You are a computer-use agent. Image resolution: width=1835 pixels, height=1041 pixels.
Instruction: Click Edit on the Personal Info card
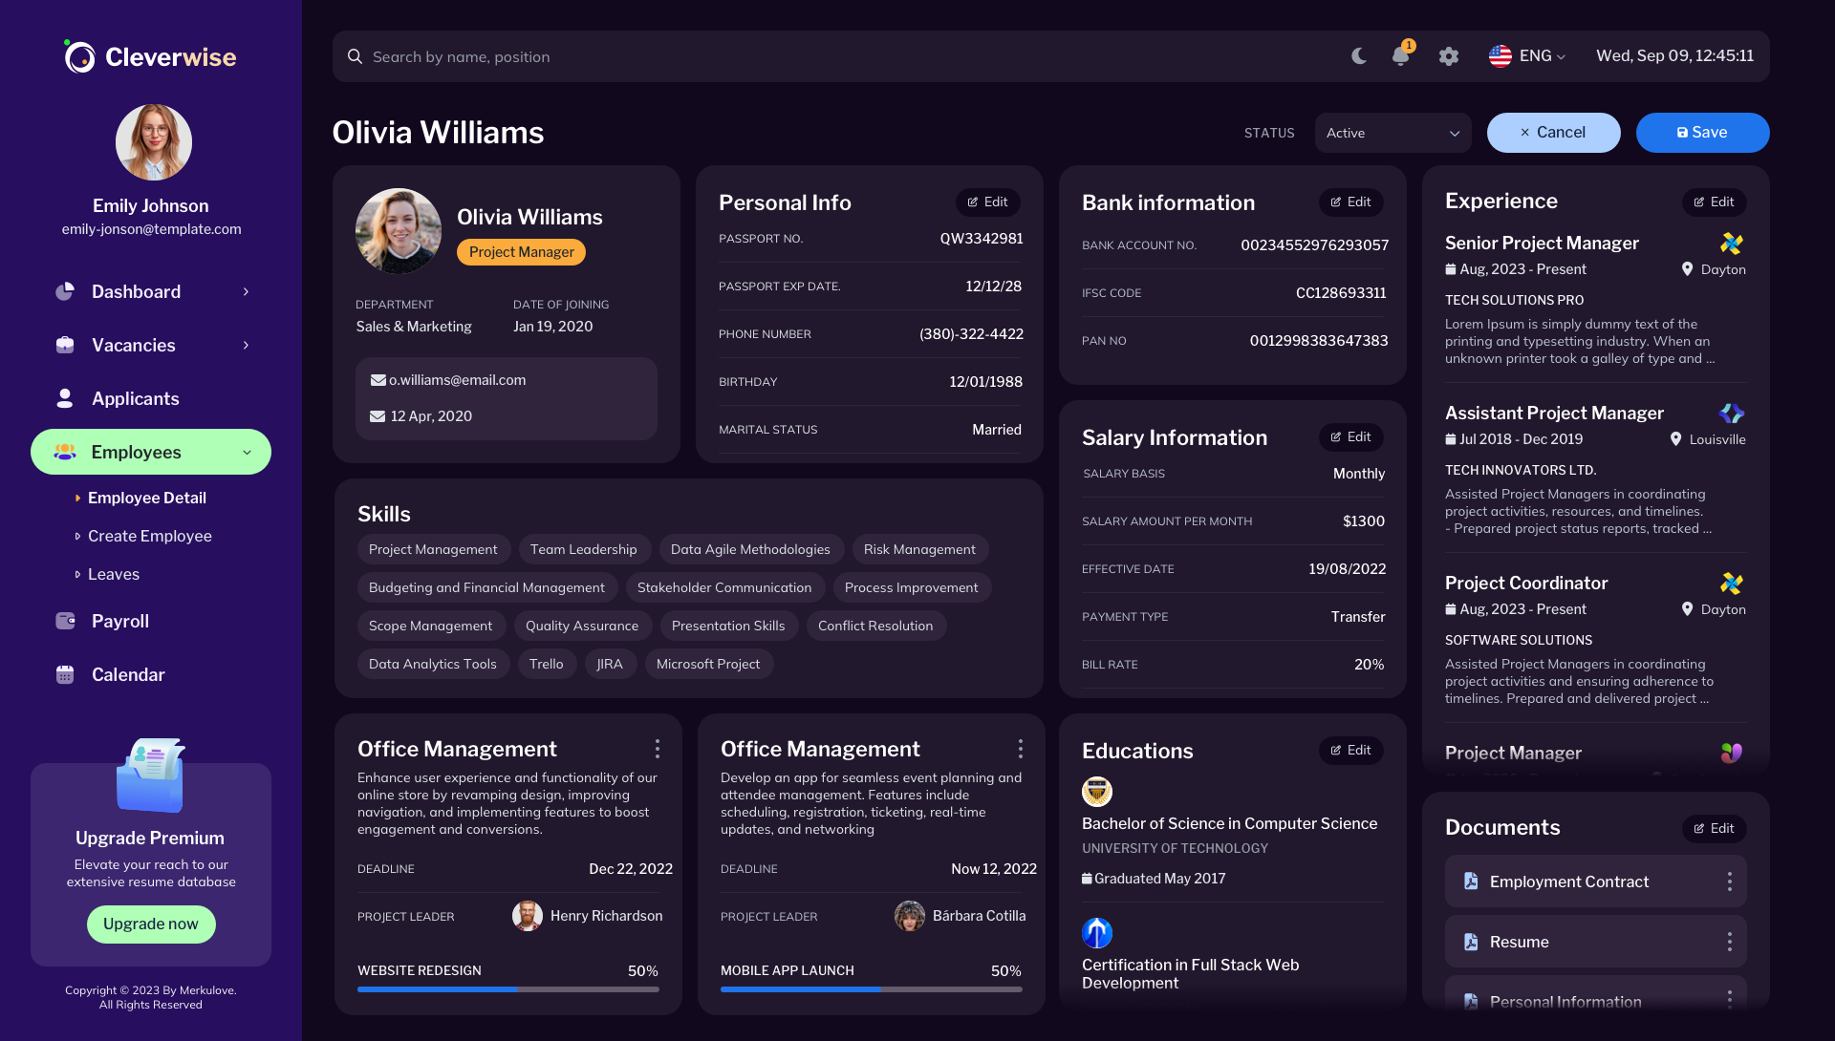pos(988,202)
